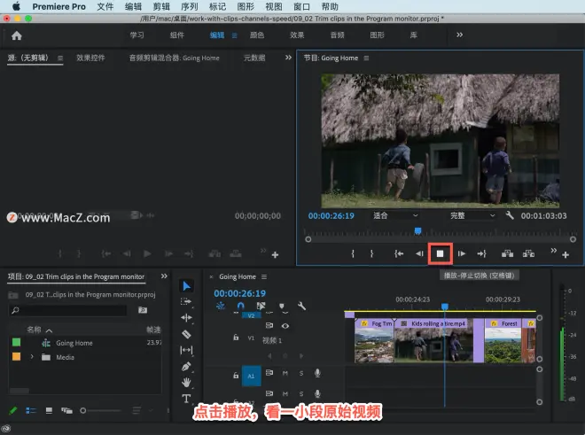Go to In point in Program monitor
This screenshot has height=435, width=585.
(399, 253)
